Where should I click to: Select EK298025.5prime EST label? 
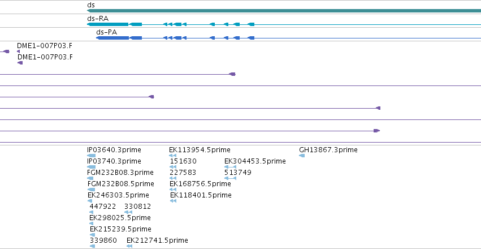(120, 218)
